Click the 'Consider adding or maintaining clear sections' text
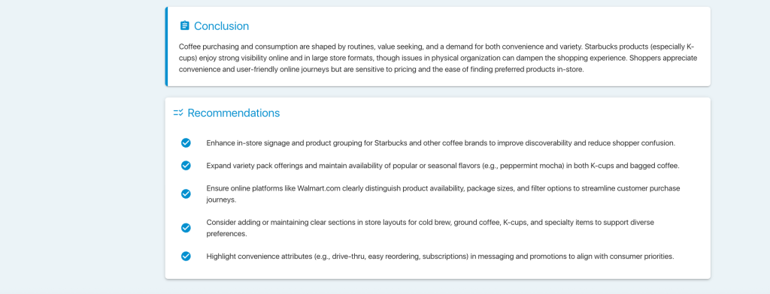Viewport: 770px width, 294px height. click(x=430, y=228)
